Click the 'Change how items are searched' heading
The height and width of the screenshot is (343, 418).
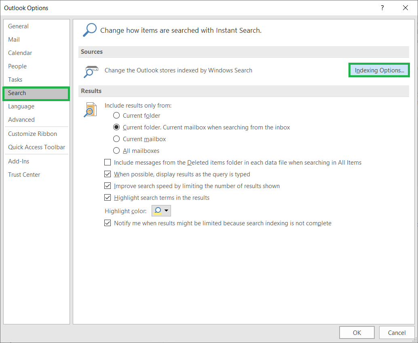pos(181,30)
